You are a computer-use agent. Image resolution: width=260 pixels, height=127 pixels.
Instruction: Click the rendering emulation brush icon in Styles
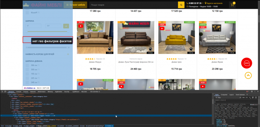pos(253,98)
